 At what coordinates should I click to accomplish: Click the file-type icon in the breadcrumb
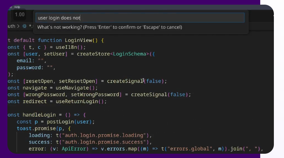coord(25,26)
